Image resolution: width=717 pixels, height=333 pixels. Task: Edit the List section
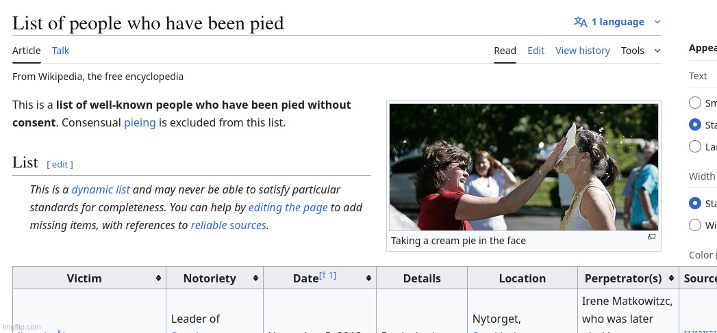tap(60, 164)
